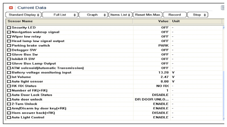Open the Items List dropdown
The image size is (227, 127).
120,15
